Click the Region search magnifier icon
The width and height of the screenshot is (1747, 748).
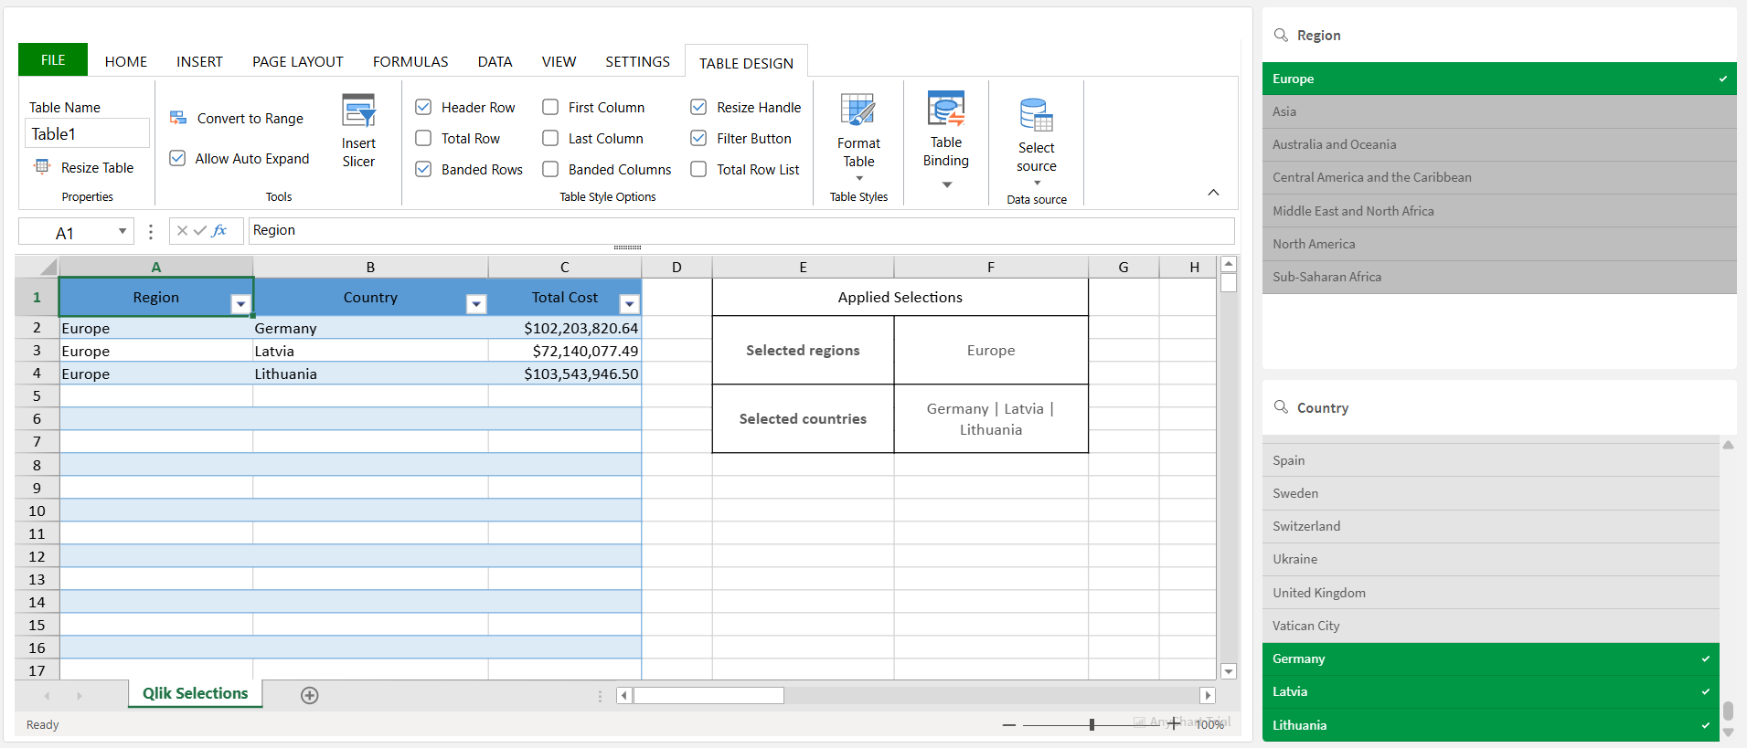click(1281, 35)
